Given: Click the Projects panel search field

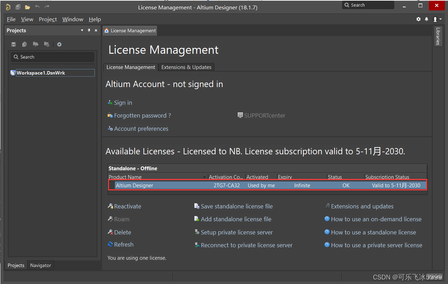Looking at the screenshot, I should 53,57.
